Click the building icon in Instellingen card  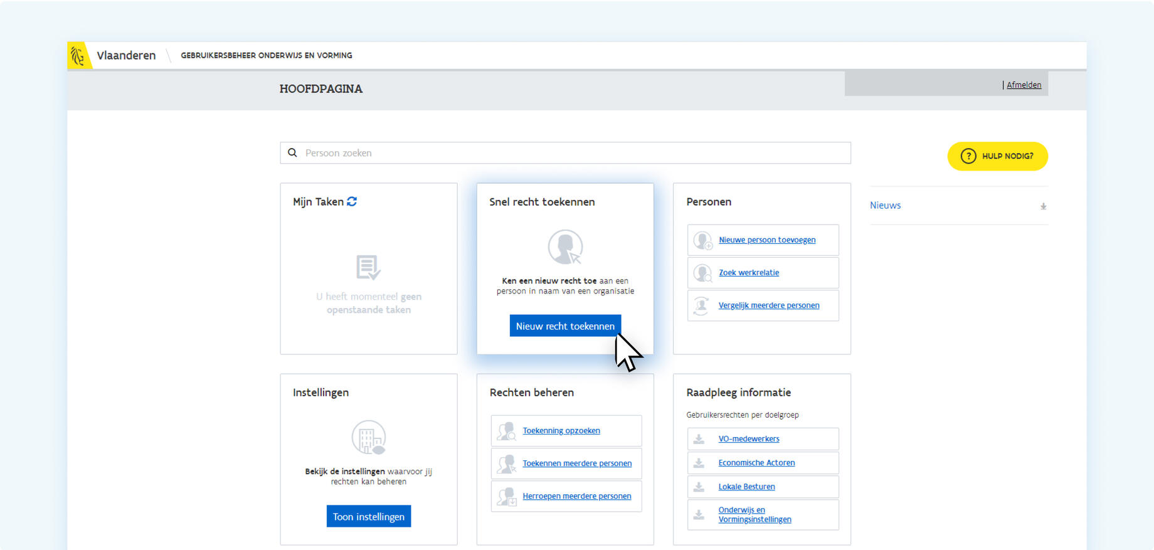tap(369, 437)
